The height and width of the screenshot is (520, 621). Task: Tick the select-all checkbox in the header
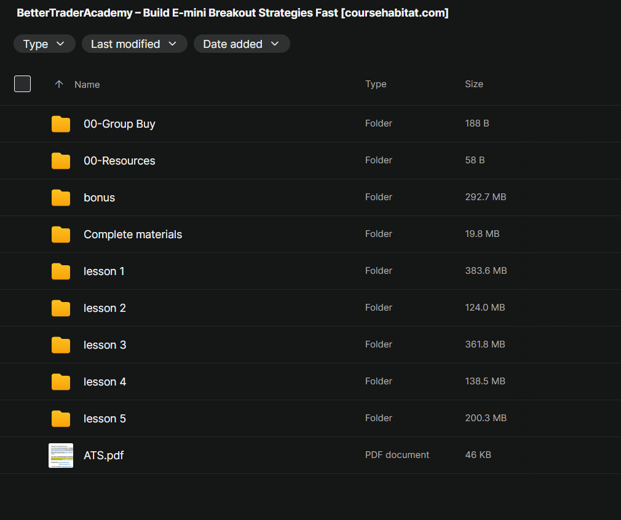[23, 84]
